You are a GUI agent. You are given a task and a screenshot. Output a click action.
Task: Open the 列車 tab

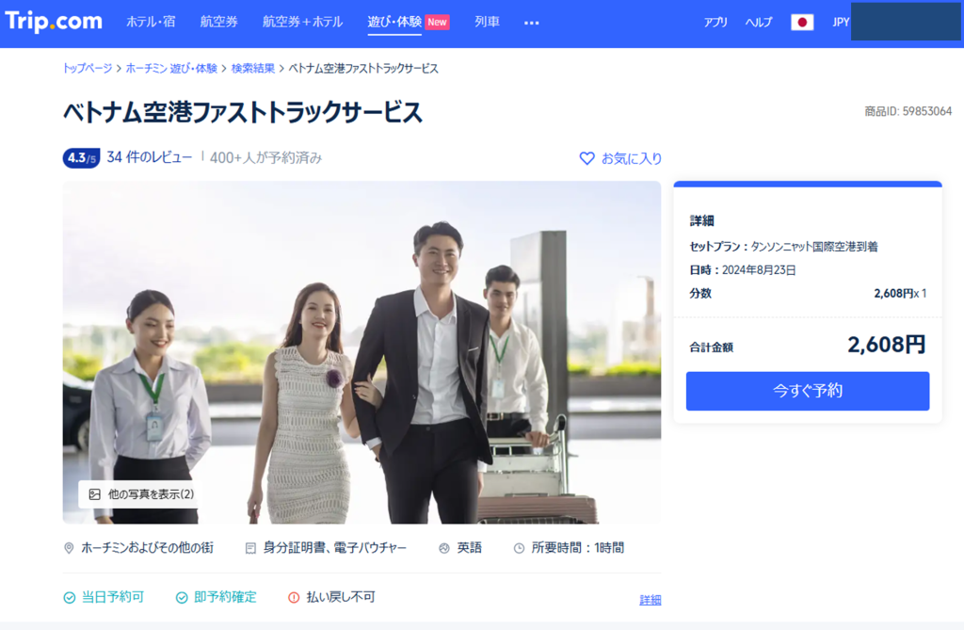point(487,22)
